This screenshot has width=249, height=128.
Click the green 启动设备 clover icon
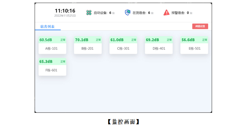point(89,13)
